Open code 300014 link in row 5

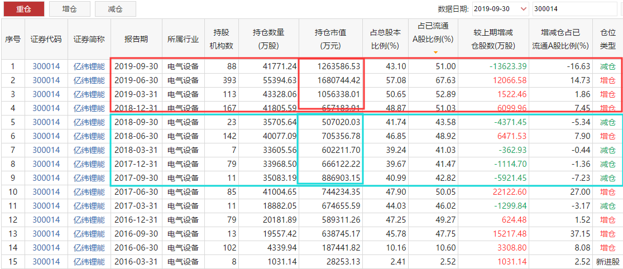pos(46,122)
